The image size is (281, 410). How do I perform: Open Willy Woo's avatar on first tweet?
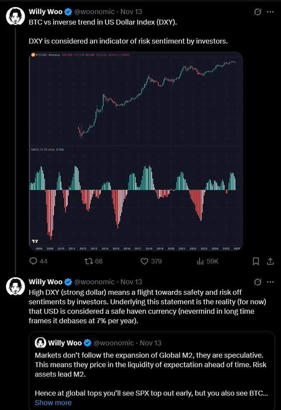pos(15,15)
